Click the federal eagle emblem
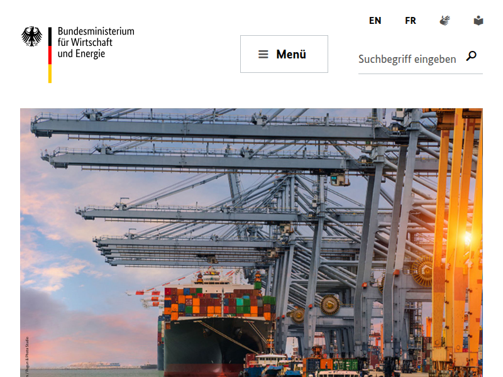Viewport: 503px width, 377px height. [32, 36]
